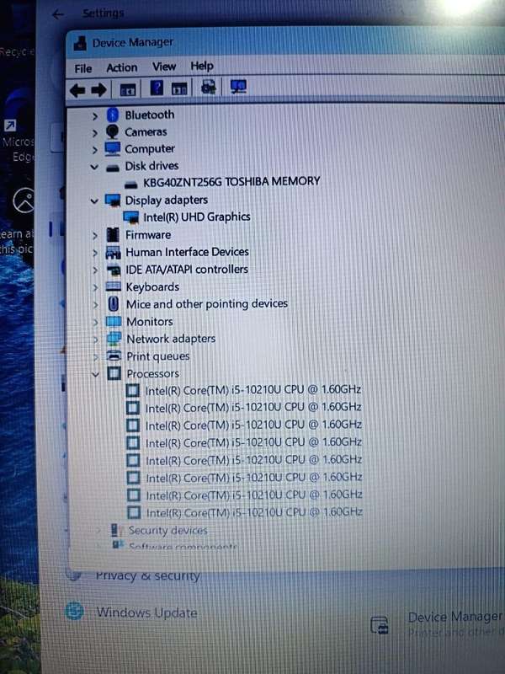Click the Scan for hardware changes monitor icon
Screen dimensions: 505x674
click(x=238, y=87)
